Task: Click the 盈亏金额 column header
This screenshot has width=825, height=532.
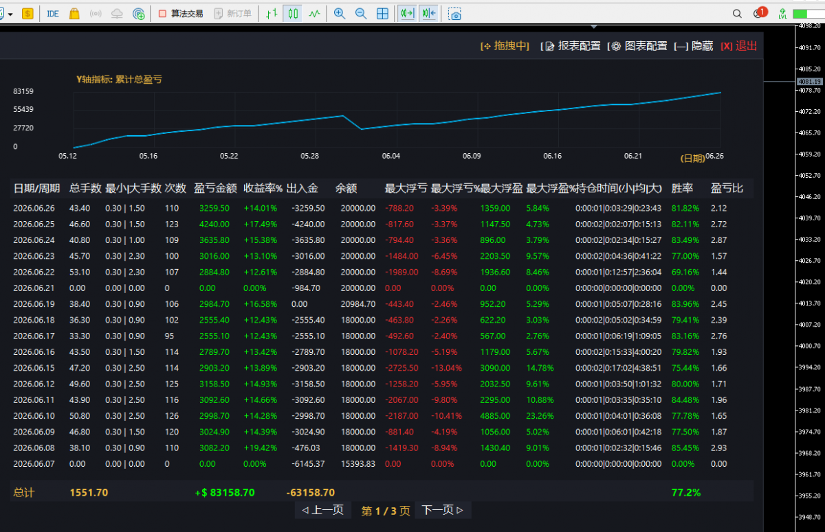Action: pos(216,188)
